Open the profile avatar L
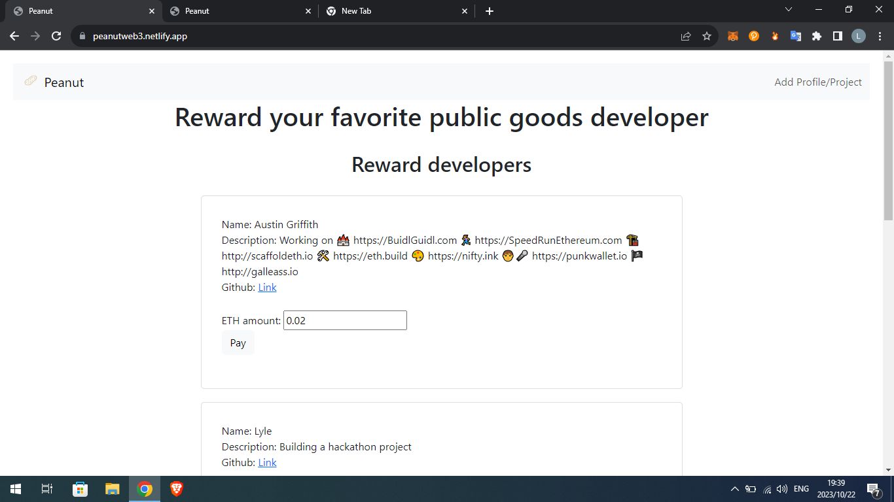The image size is (894, 502). (859, 36)
